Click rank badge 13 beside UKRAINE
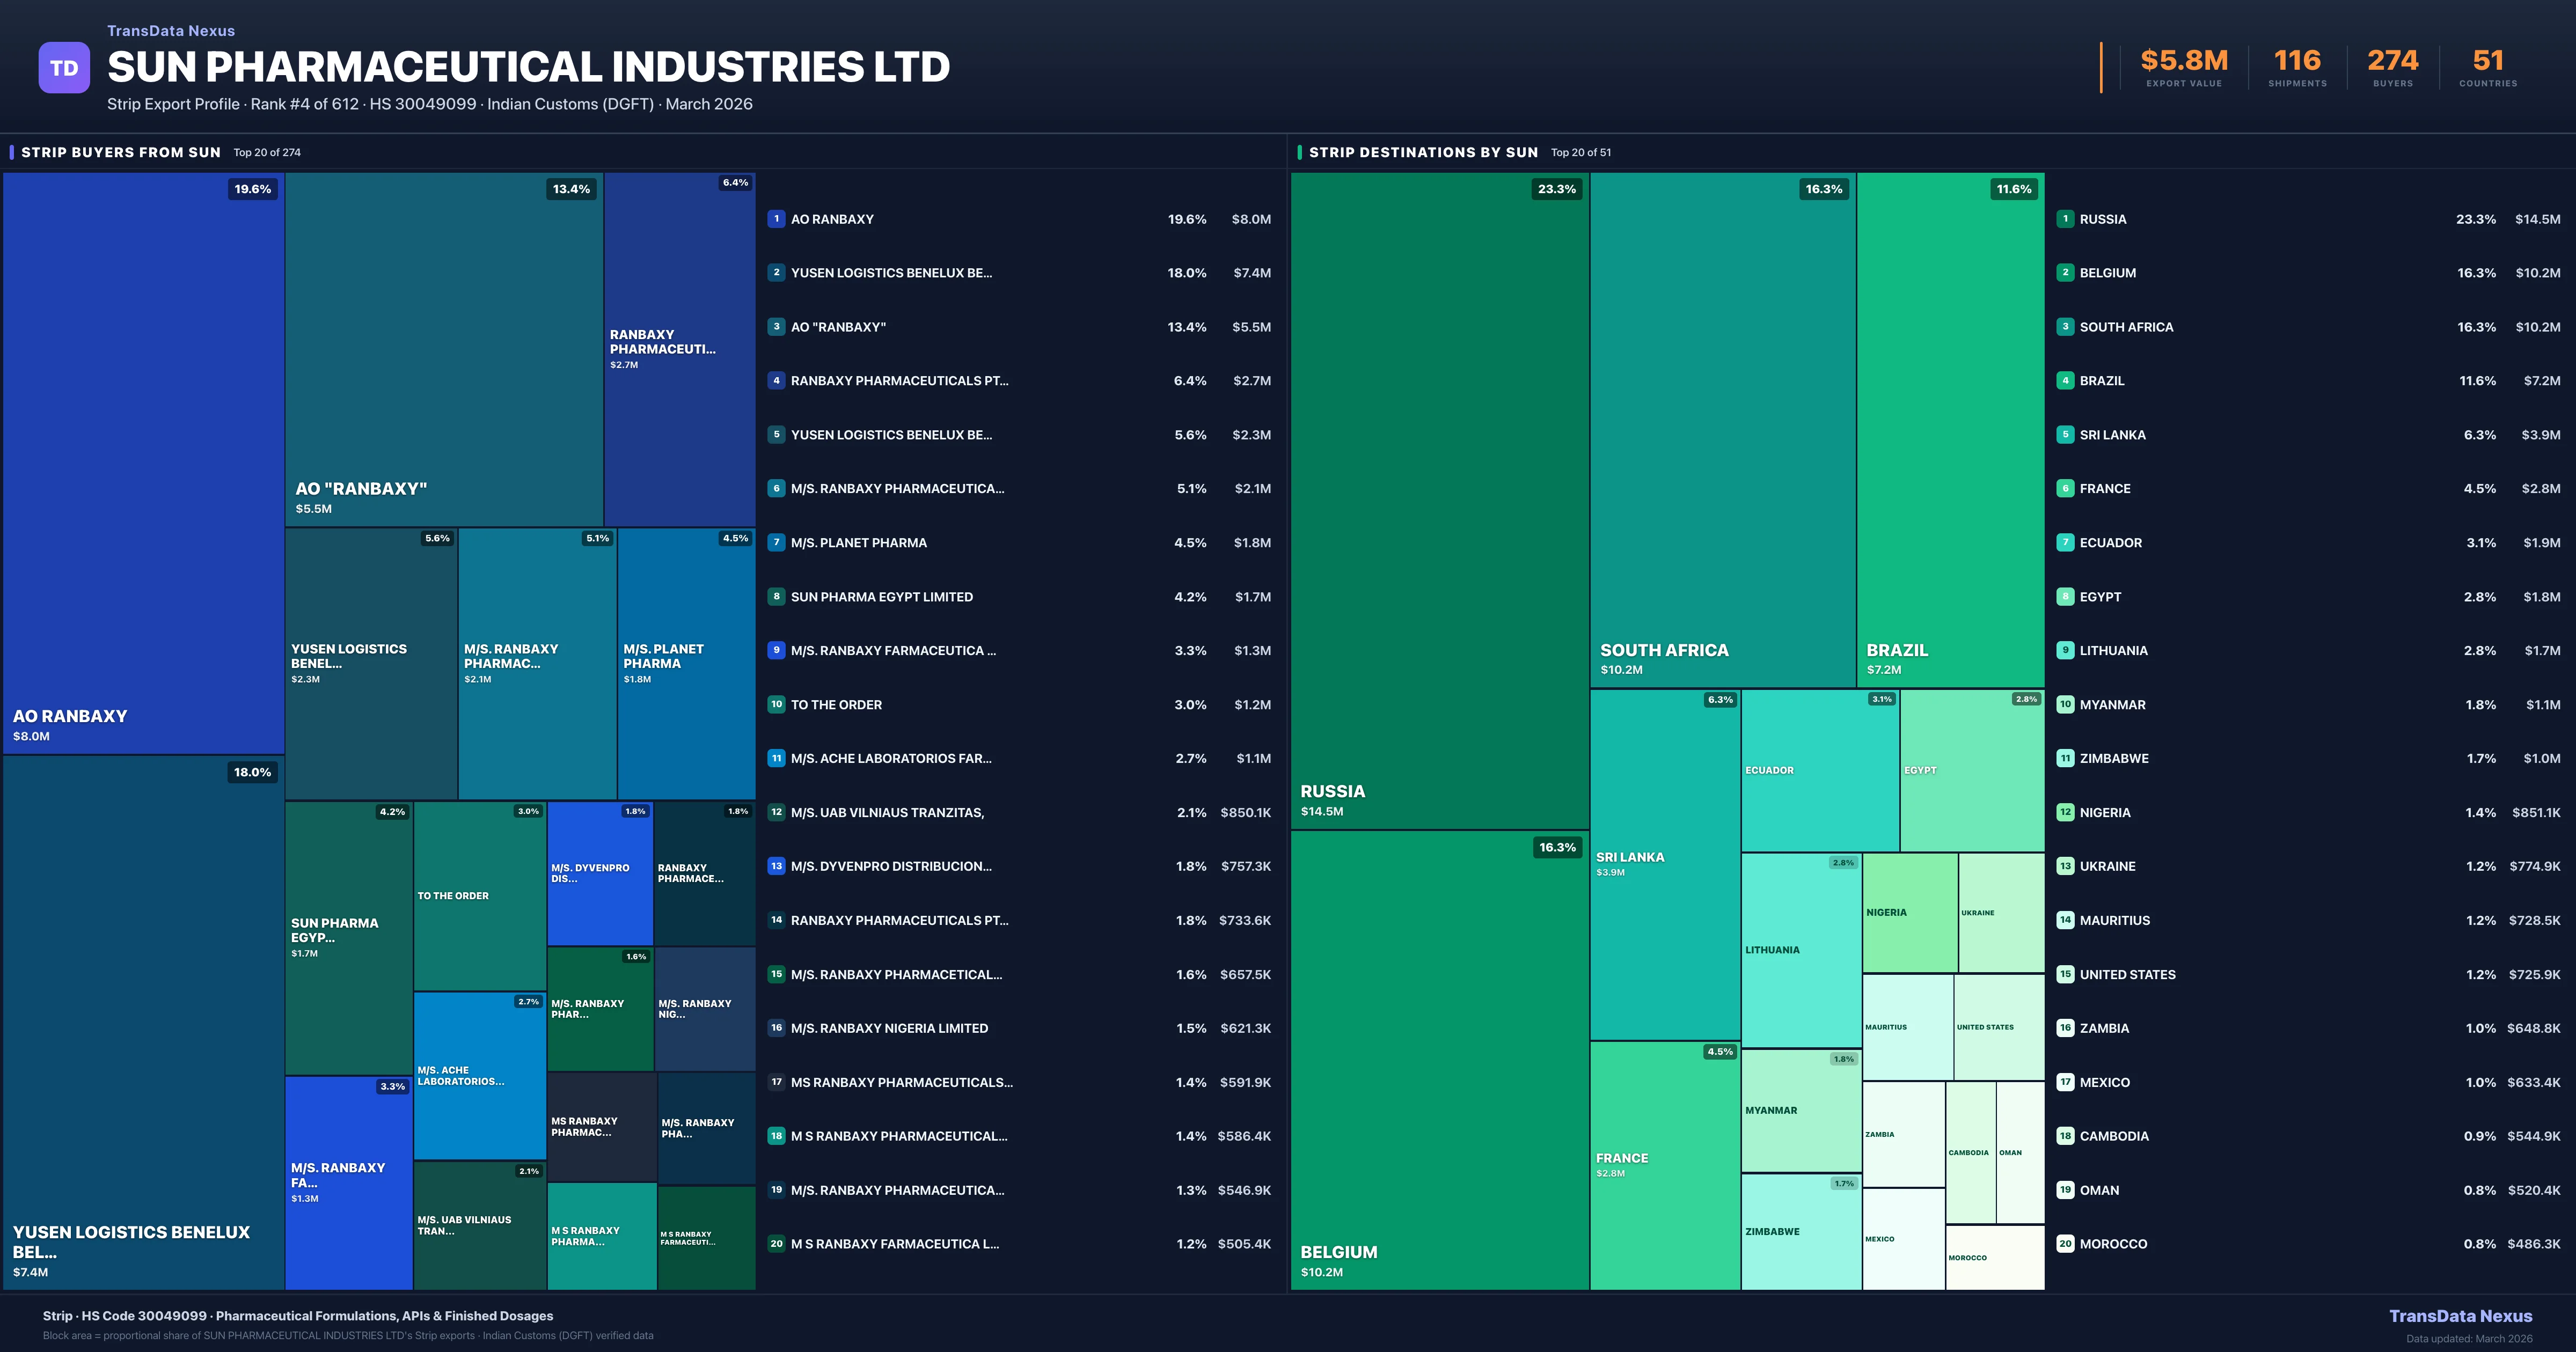The height and width of the screenshot is (1352, 2576). (2065, 866)
